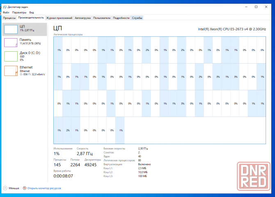Switch to the Пользователи tab
Image resolution: width=275 pixels, height=197 pixels.
pos(102,18)
